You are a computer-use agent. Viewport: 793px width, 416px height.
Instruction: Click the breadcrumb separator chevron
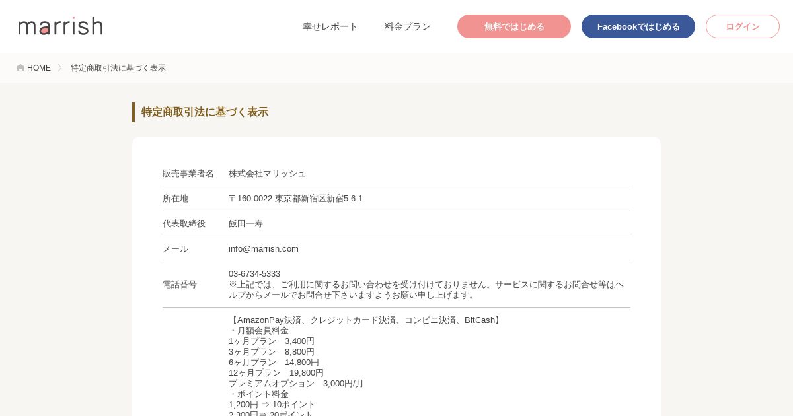59,68
